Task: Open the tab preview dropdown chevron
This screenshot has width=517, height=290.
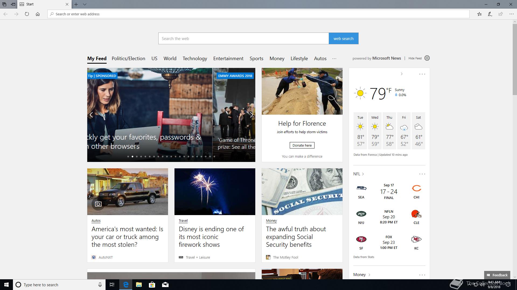Action: [x=85, y=4]
